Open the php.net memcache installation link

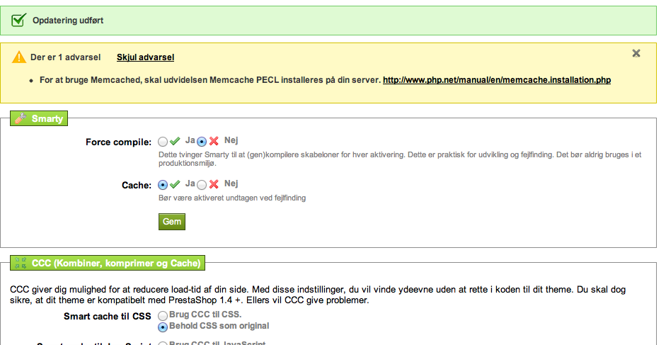[x=497, y=80]
